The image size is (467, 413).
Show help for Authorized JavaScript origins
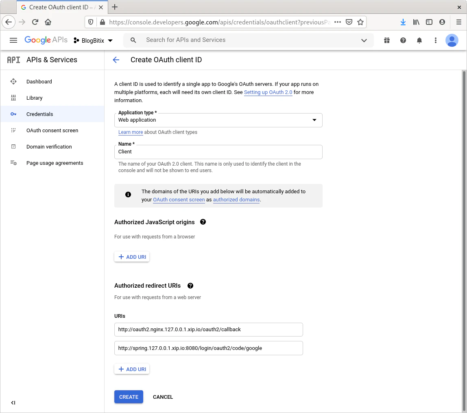[x=203, y=222]
